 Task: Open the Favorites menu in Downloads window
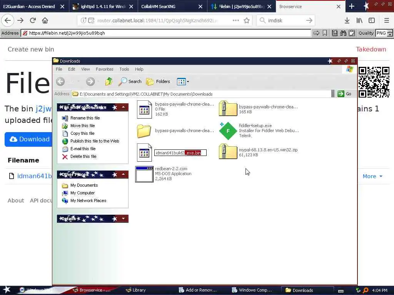(x=105, y=69)
